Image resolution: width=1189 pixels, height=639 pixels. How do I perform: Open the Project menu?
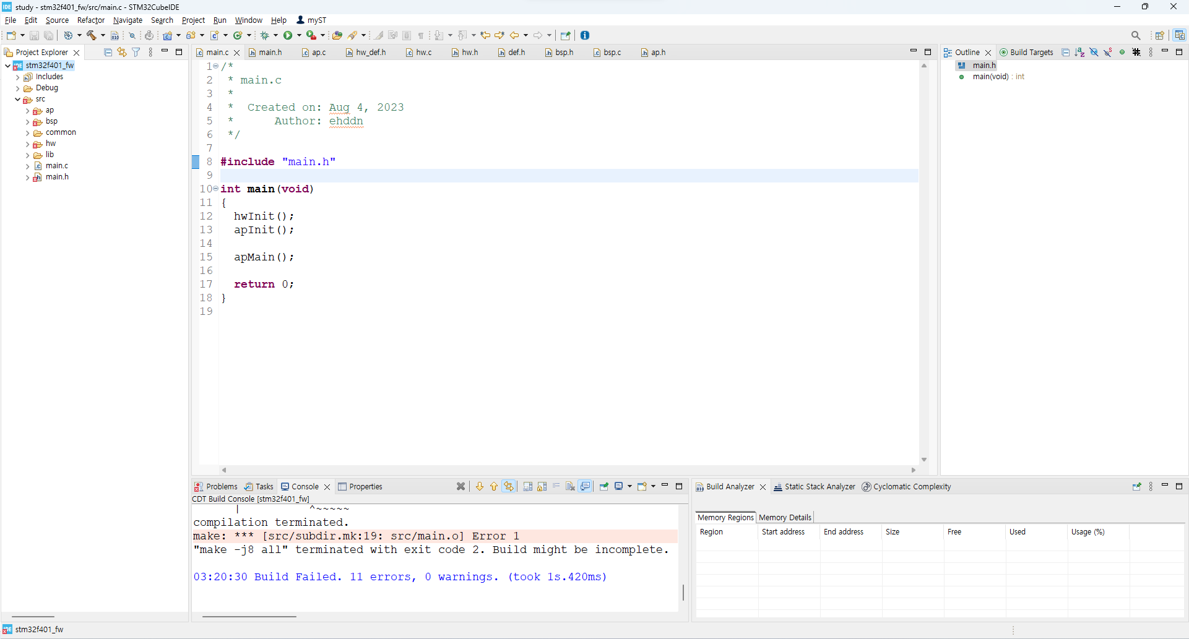193,20
